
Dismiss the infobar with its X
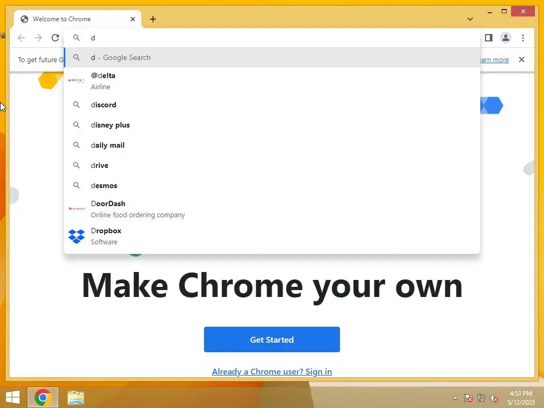click(522, 59)
